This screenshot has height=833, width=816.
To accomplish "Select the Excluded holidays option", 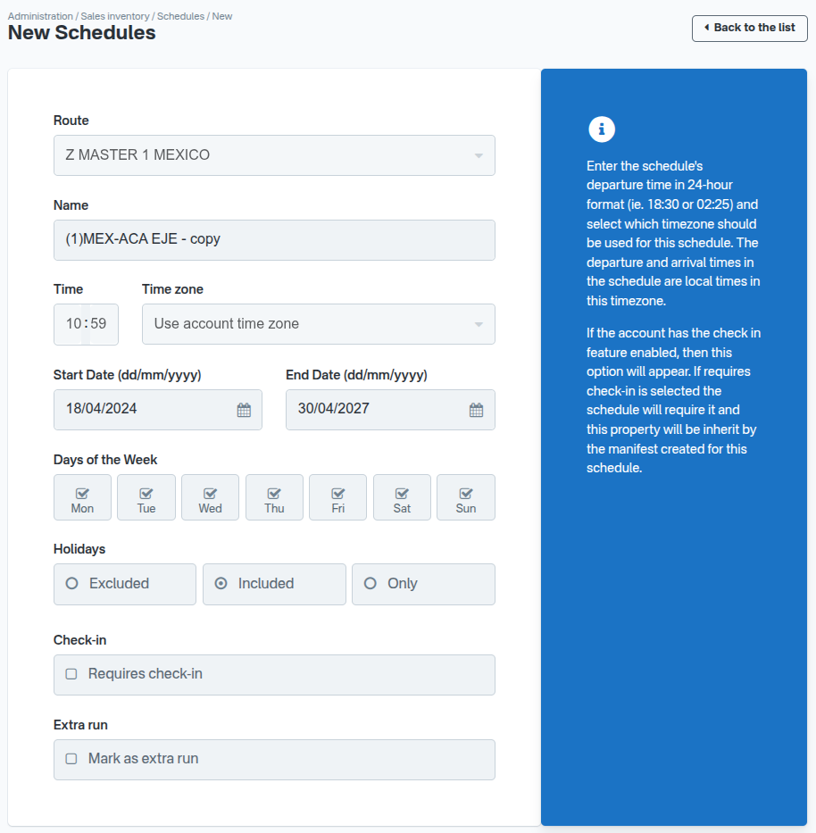I will pos(71,584).
